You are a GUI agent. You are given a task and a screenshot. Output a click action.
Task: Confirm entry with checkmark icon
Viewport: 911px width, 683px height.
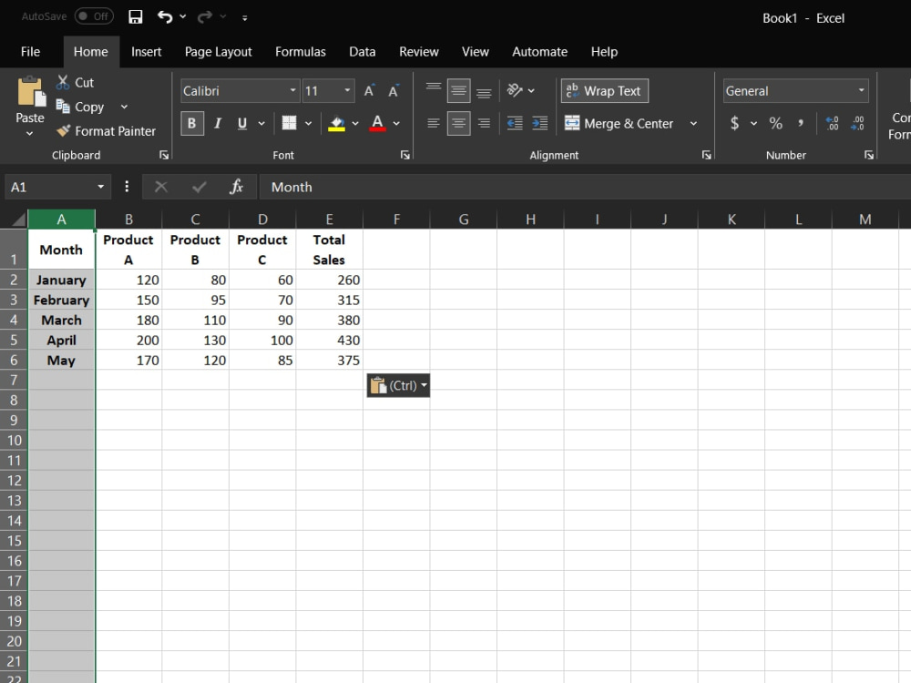point(200,187)
